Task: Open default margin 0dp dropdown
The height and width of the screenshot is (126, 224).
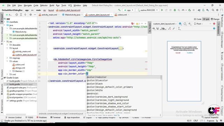Action: [x=163, y=29]
